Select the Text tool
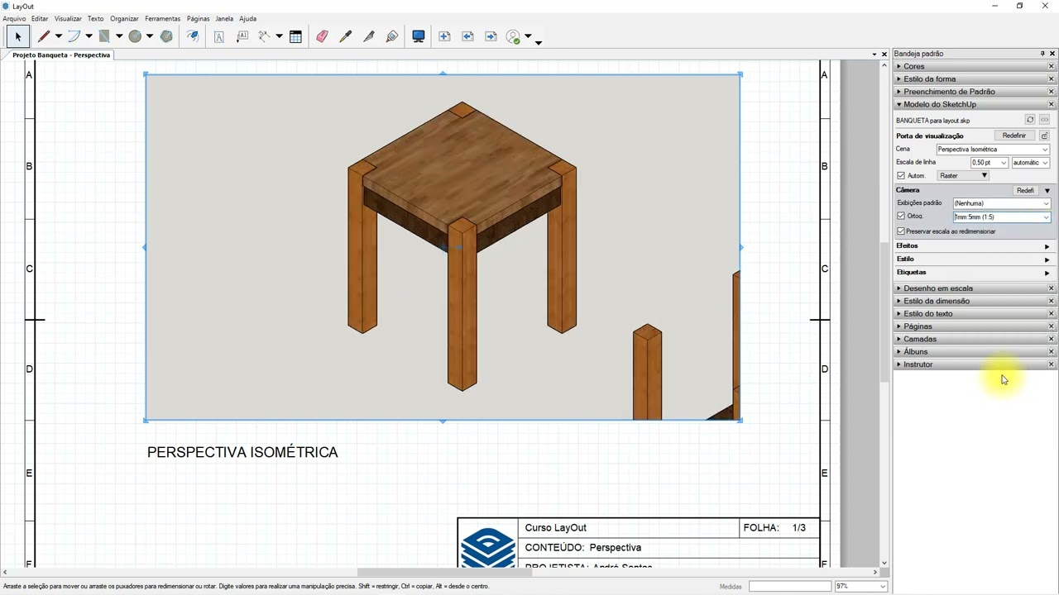The width and height of the screenshot is (1059, 595). tap(219, 36)
